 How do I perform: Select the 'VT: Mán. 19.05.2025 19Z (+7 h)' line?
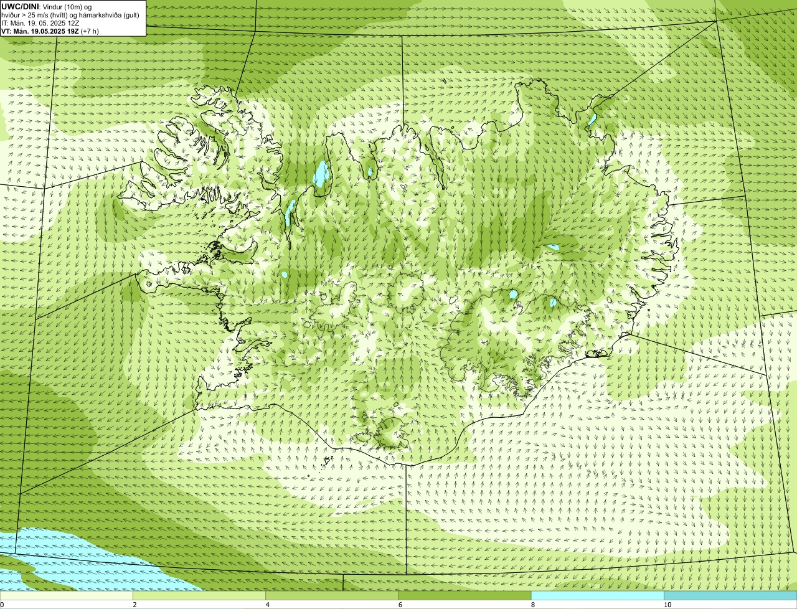(x=50, y=31)
